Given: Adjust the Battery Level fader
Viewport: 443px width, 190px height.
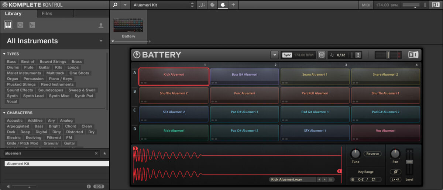Looking at the screenshot, I should coord(409,162).
